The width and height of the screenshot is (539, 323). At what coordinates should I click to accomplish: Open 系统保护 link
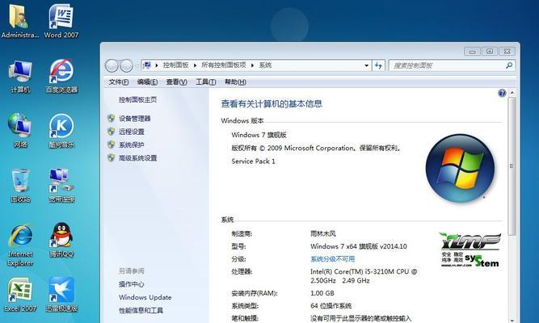coord(132,145)
